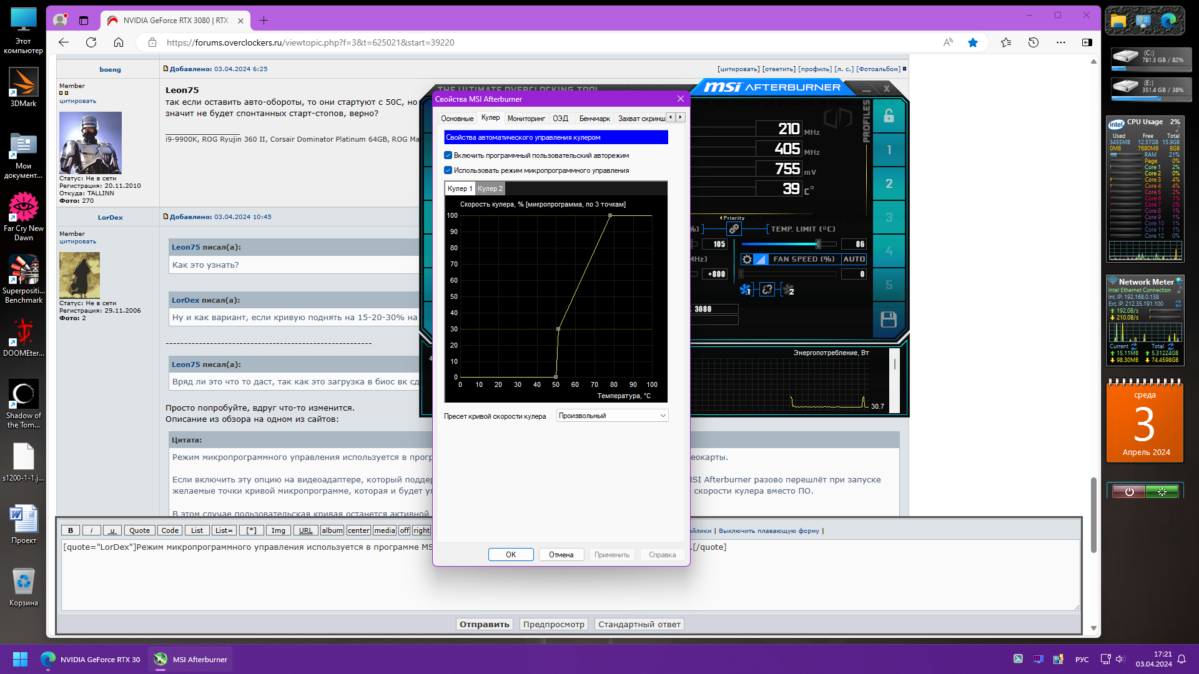Click the Отправить forum submit button
This screenshot has width=1199, height=674.
pos(485,624)
